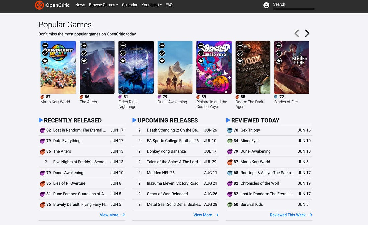Open the Reviewed This Week link
Viewport: 368px width, 225px height.
coord(291,215)
